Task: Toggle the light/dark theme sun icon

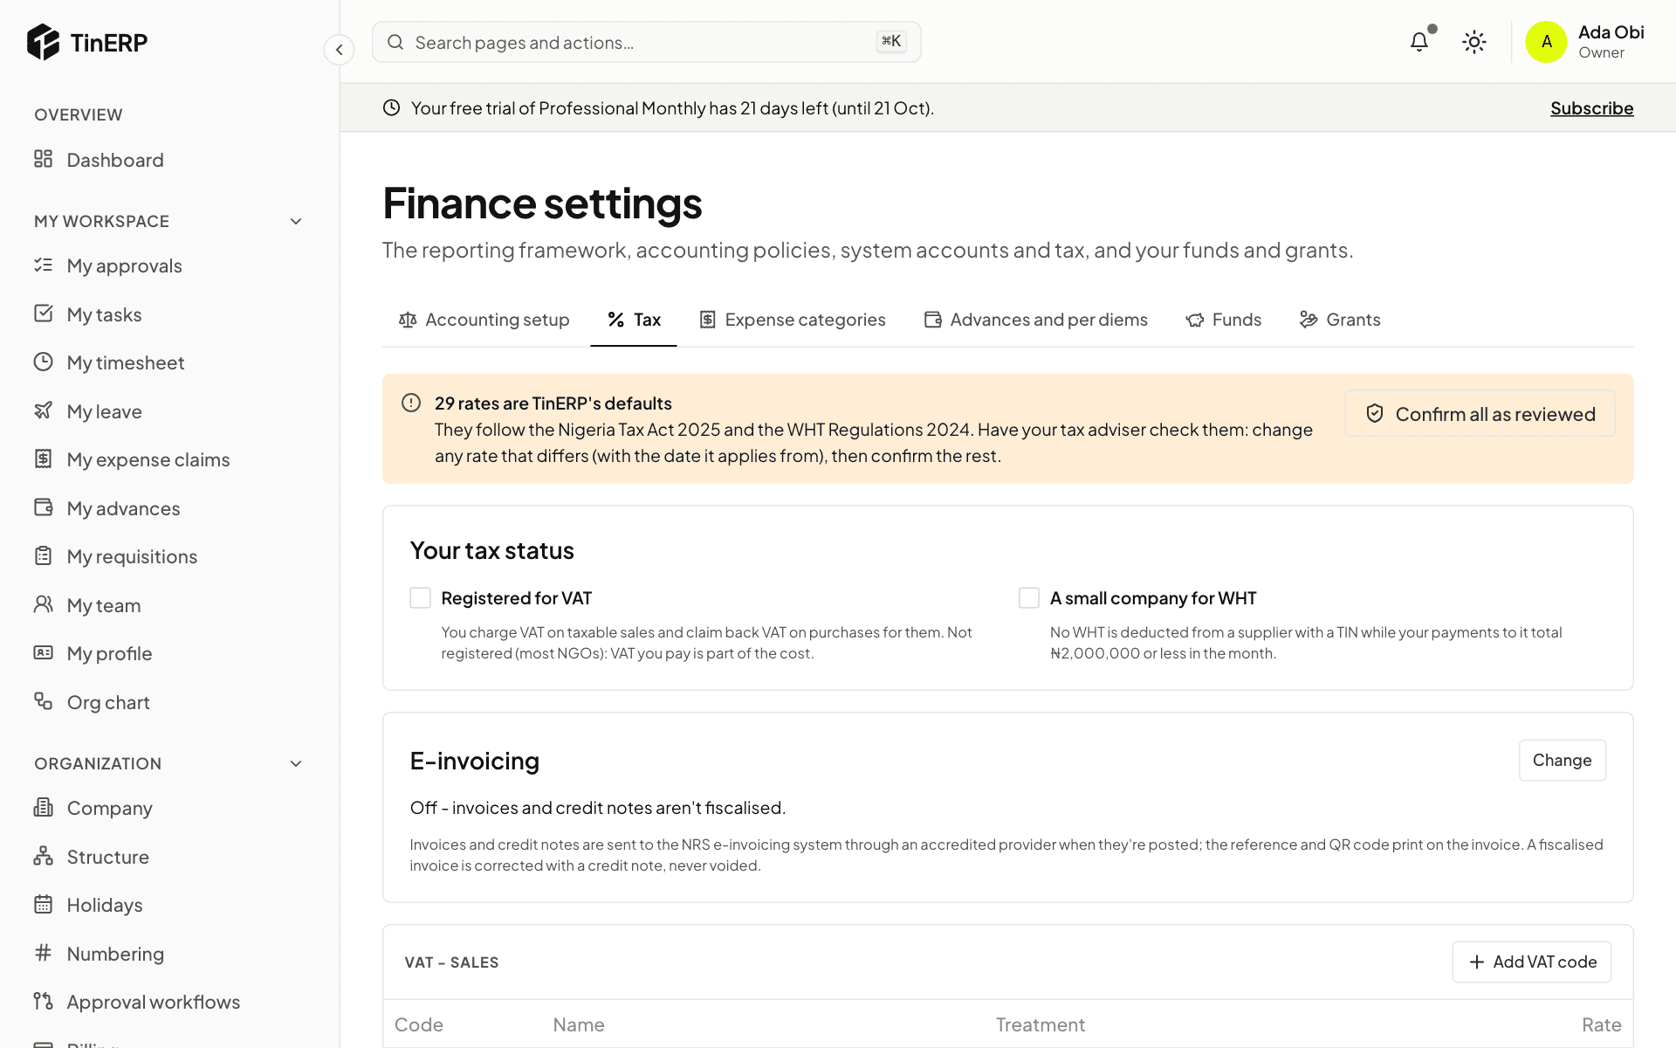Action: tap(1474, 42)
